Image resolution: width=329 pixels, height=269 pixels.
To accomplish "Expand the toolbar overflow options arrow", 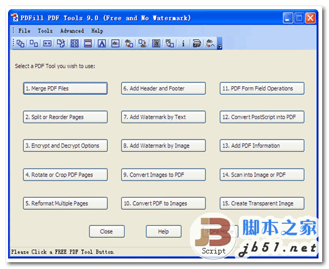I will [220, 43].
